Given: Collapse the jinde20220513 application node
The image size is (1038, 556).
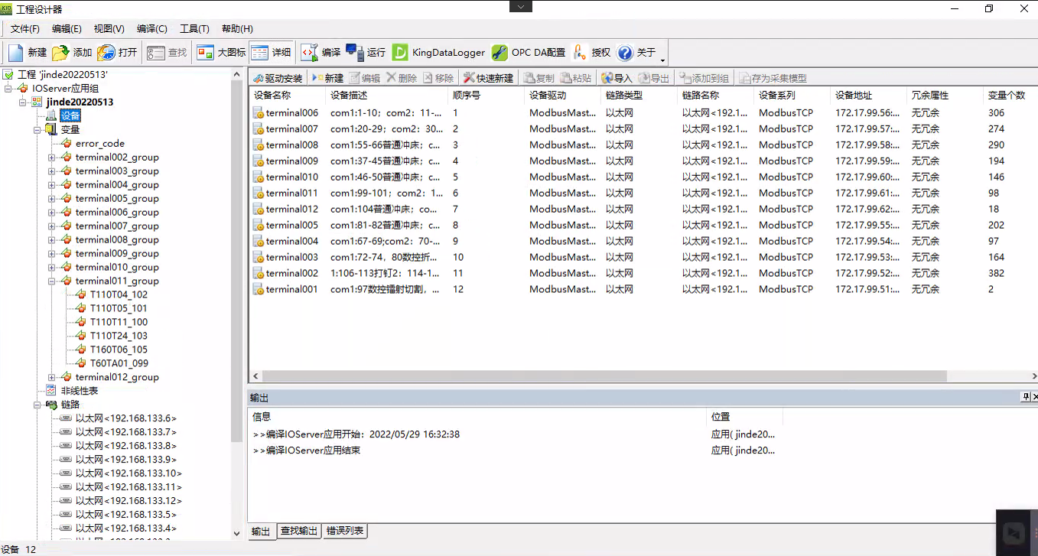Looking at the screenshot, I should [23, 102].
